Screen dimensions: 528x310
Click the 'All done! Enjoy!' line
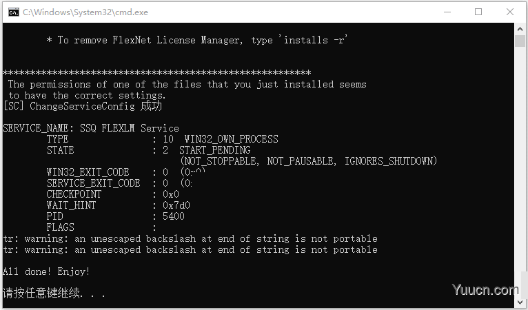[46, 271]
